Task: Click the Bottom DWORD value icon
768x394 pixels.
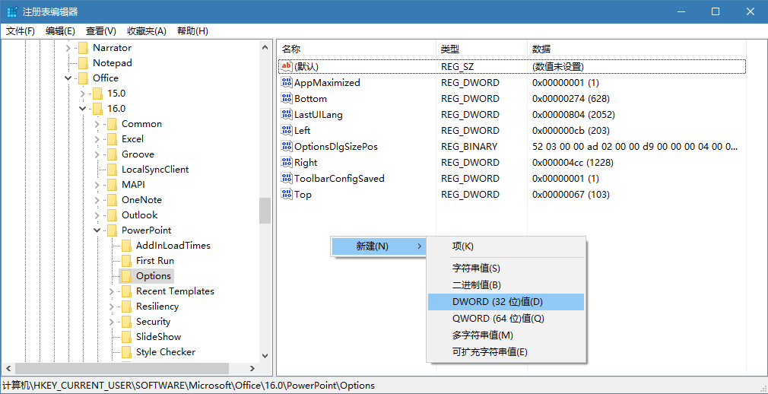Action: [287, 99]
